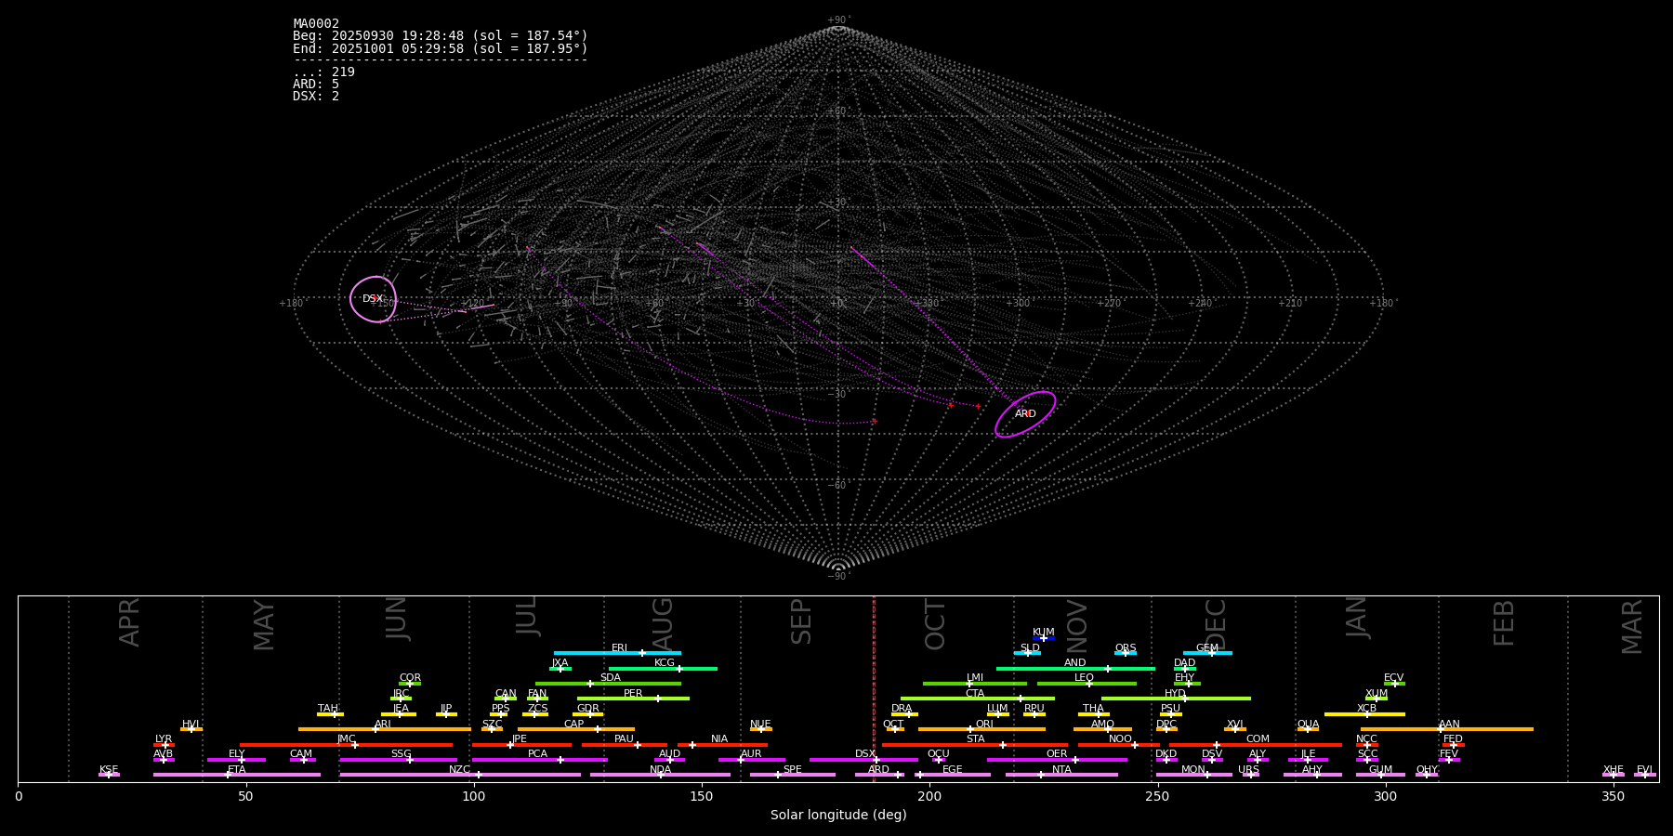Click the −90 label at map bottom
Image resolution: width=1673 pixels, height=836 pixels.
[x=838, y=577]
